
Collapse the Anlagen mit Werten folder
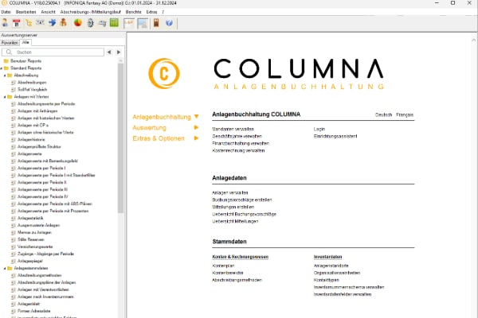tap(5, 97)
